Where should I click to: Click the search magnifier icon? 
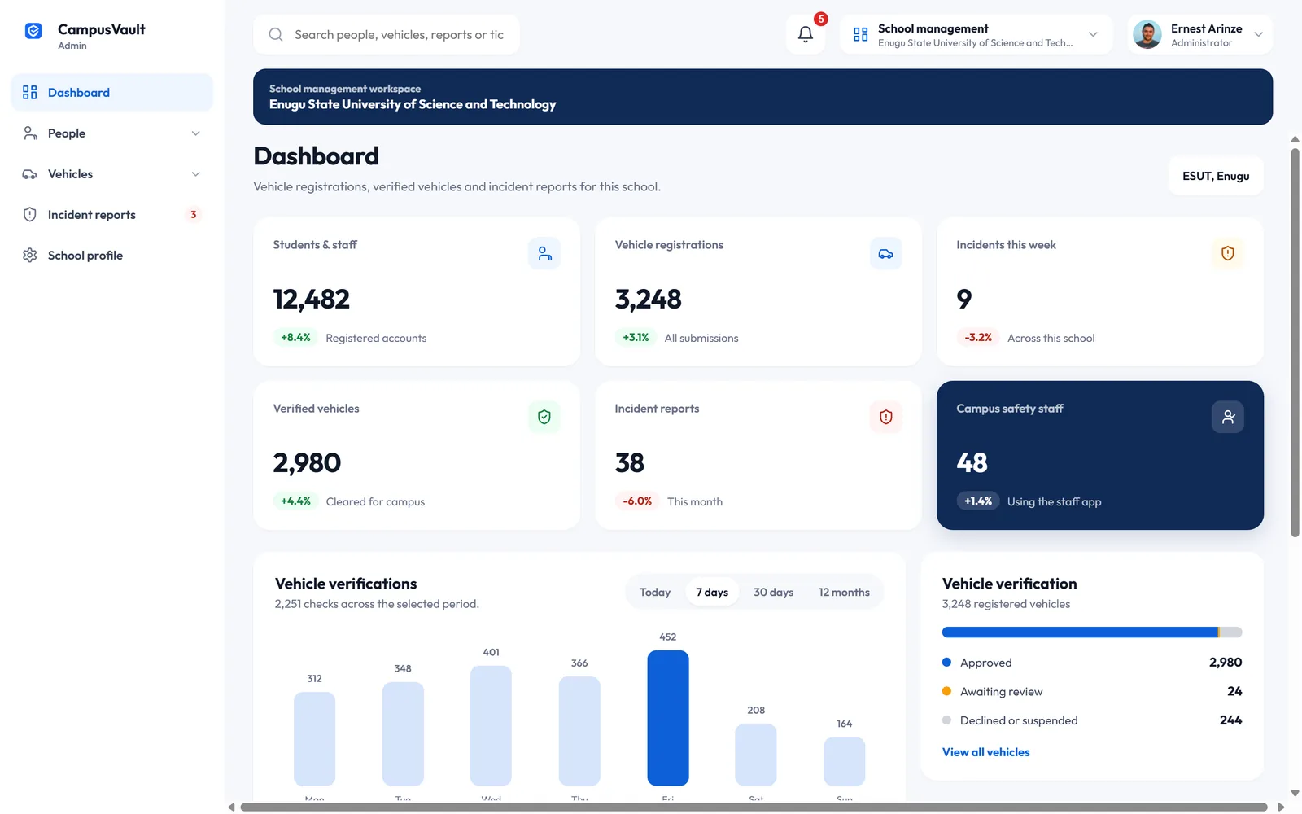coord(276,34)
